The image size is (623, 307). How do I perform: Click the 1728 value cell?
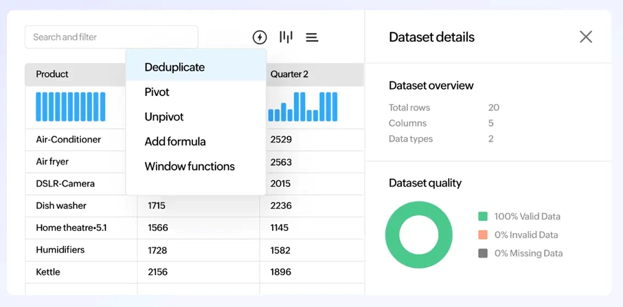click(199, 250)
